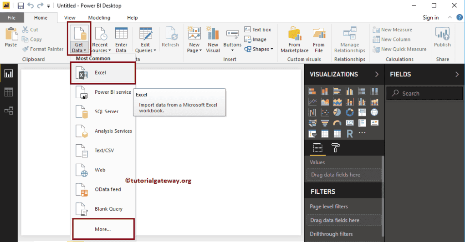Open more custom visuals ellipsis
This screenshot has width=465, height=242.
coord(362,133)
